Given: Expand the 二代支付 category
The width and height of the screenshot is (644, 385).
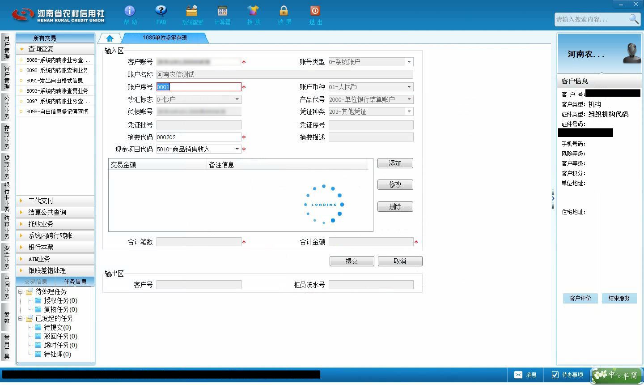Looking at the screenshot, I should pos(55,201).
